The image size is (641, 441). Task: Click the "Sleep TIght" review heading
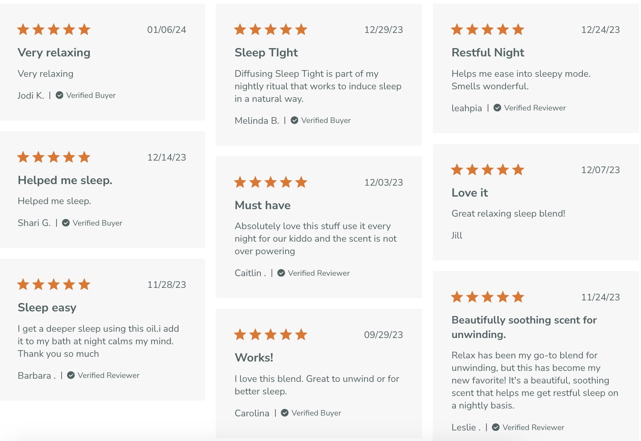tap(266, 52)
